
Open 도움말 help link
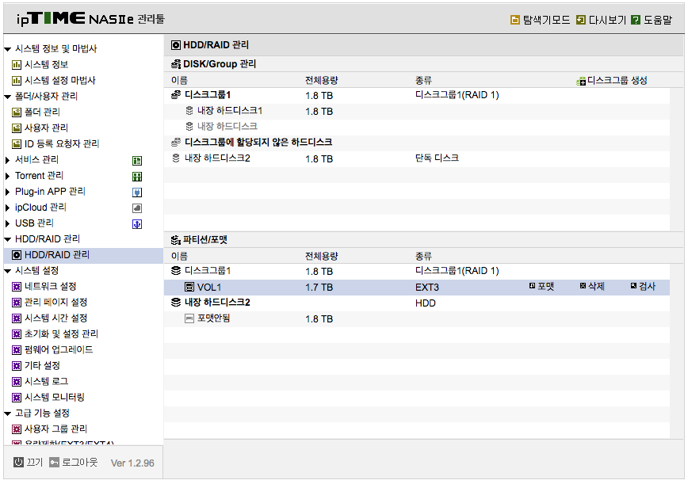tap(652, 20)
